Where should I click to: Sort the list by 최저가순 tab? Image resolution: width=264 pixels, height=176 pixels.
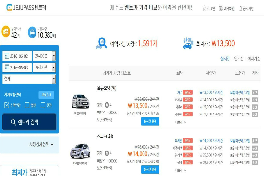[254, 59]
